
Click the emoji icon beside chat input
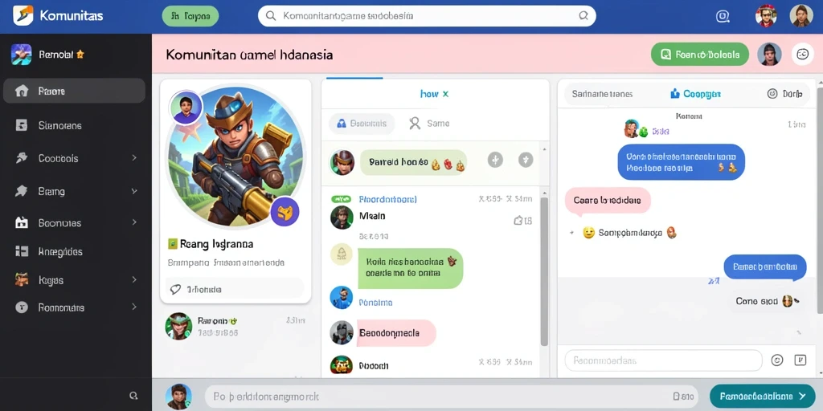tap(777, 360)
